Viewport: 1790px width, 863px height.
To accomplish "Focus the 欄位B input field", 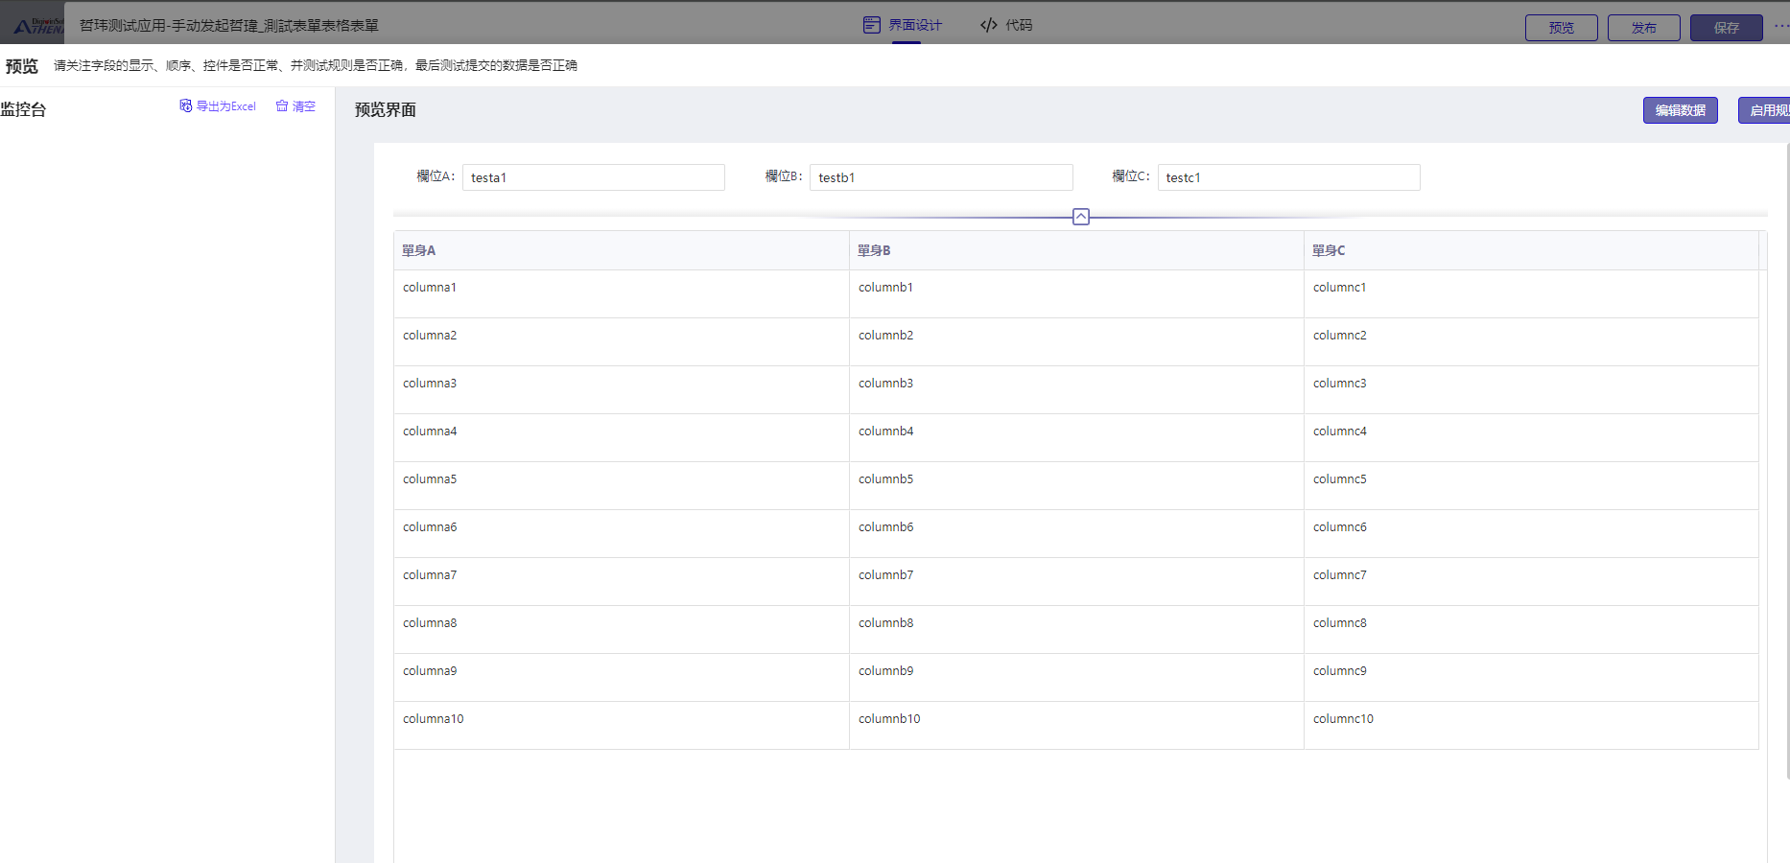I will (x=941, y=177).
